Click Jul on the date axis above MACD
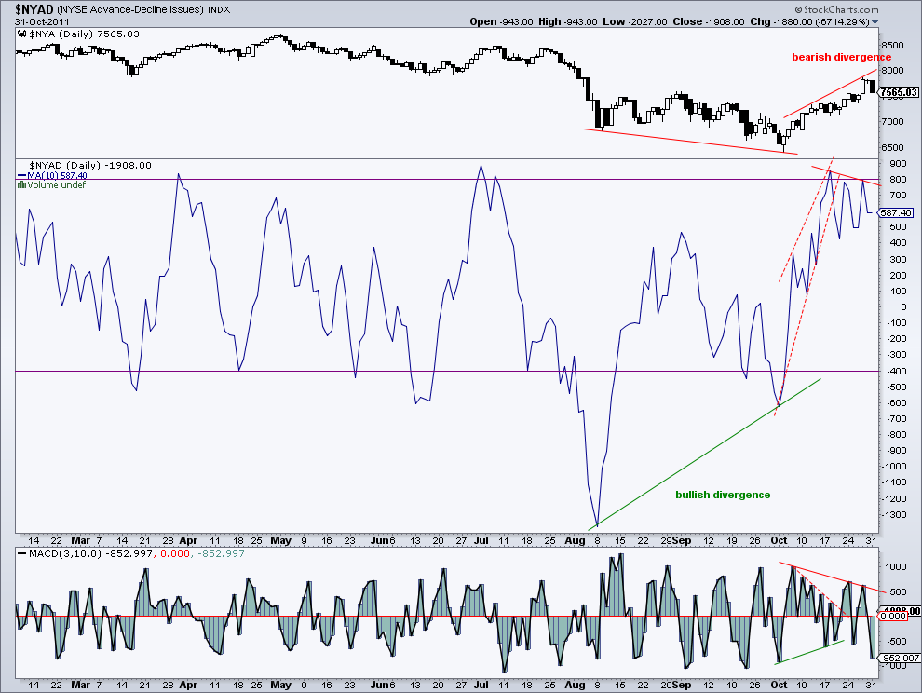This screenshot has width=922, height=693. pos(481,540)
